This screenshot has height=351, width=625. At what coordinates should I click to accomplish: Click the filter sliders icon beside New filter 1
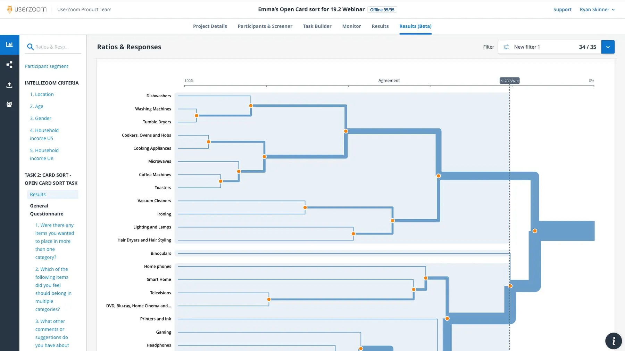(x=506, y=47)
